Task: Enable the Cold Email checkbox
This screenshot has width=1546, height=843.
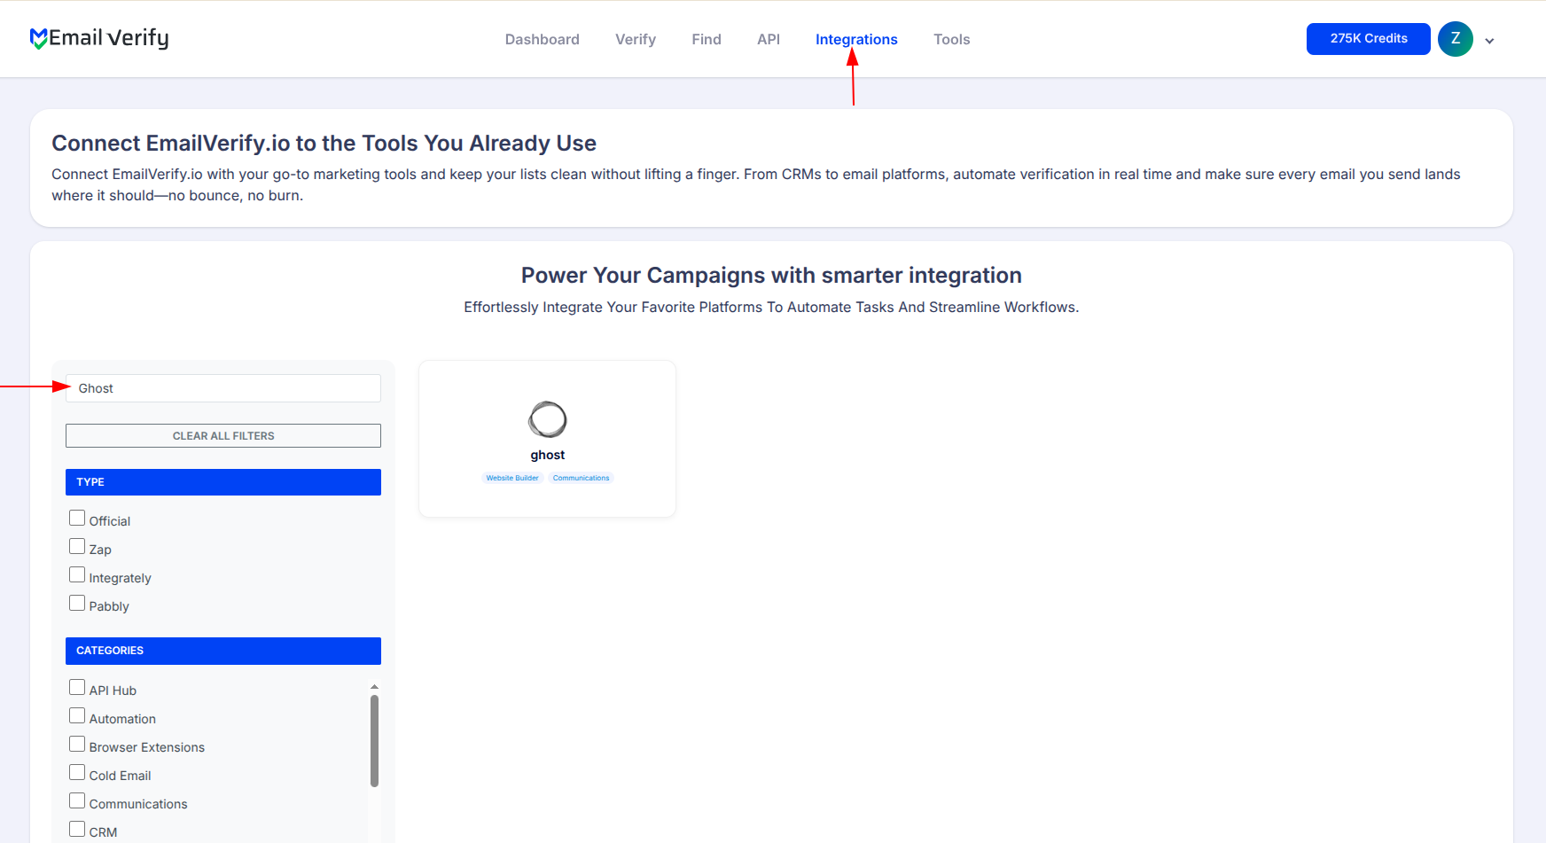Action: 77,772
